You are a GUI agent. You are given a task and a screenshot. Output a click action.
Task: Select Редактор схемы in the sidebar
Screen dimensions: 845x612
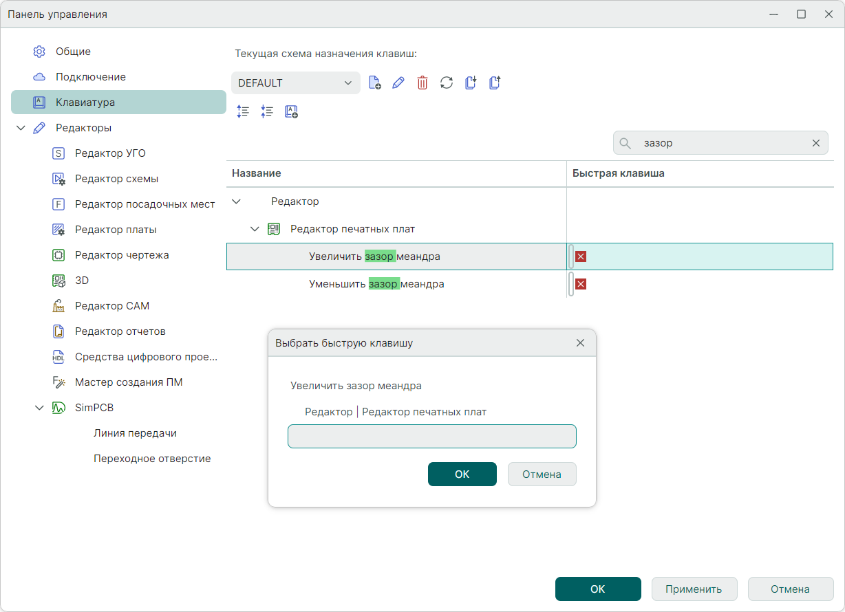point(116,179)
